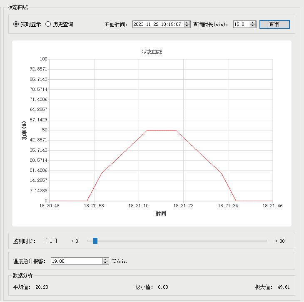Decrease 温度急升报警 with the down arrow
This screenshot has width=304, height=302.
click(x=105, y=263)
